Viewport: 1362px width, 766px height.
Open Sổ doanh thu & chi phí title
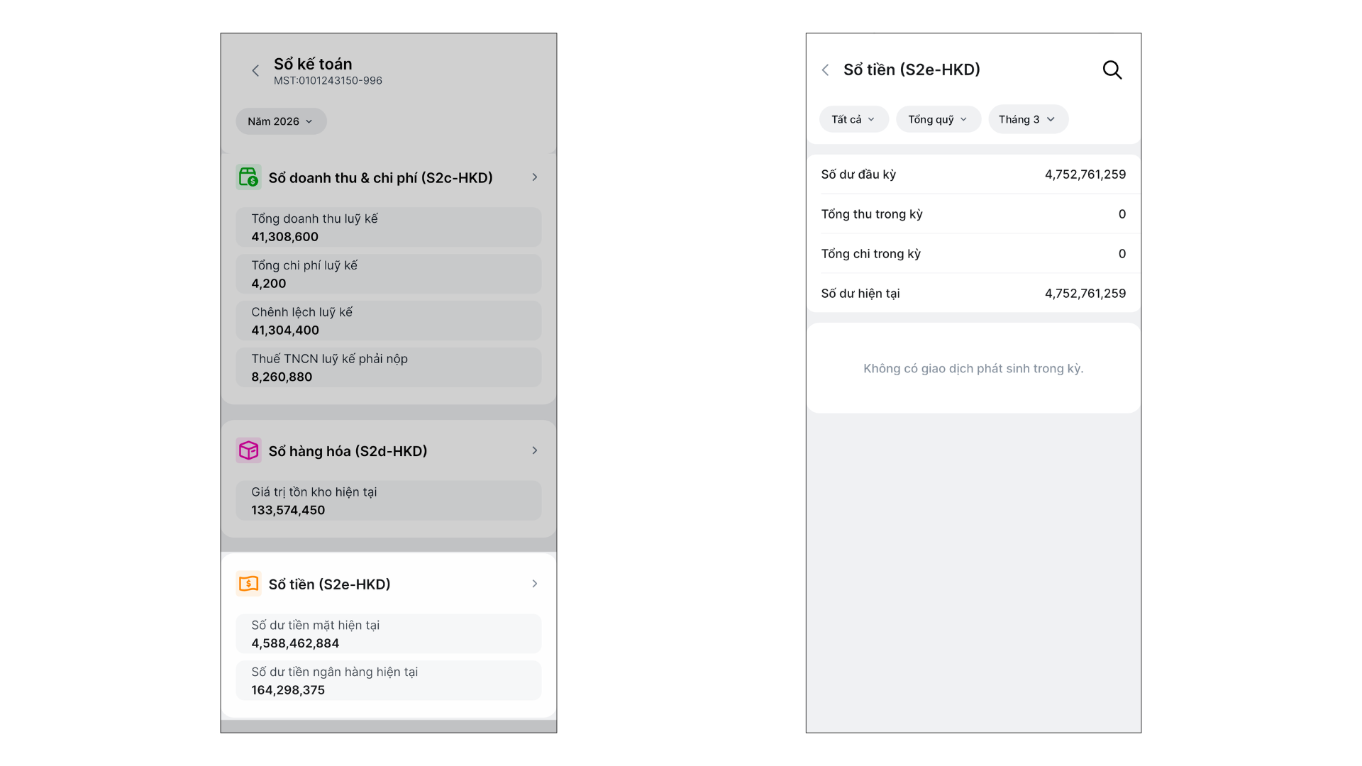coord(380,178)
